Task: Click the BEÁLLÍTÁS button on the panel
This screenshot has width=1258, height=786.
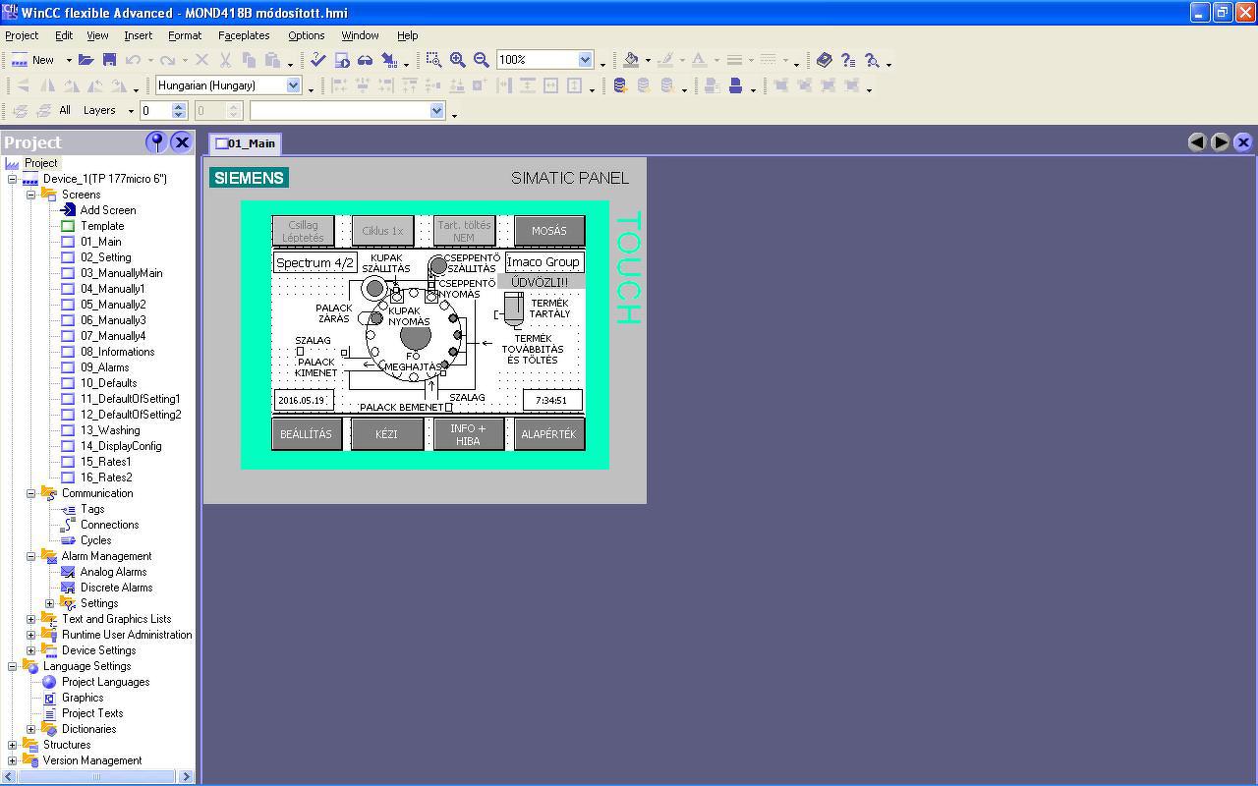Action: pyautogui.click(x=306, y=434)
